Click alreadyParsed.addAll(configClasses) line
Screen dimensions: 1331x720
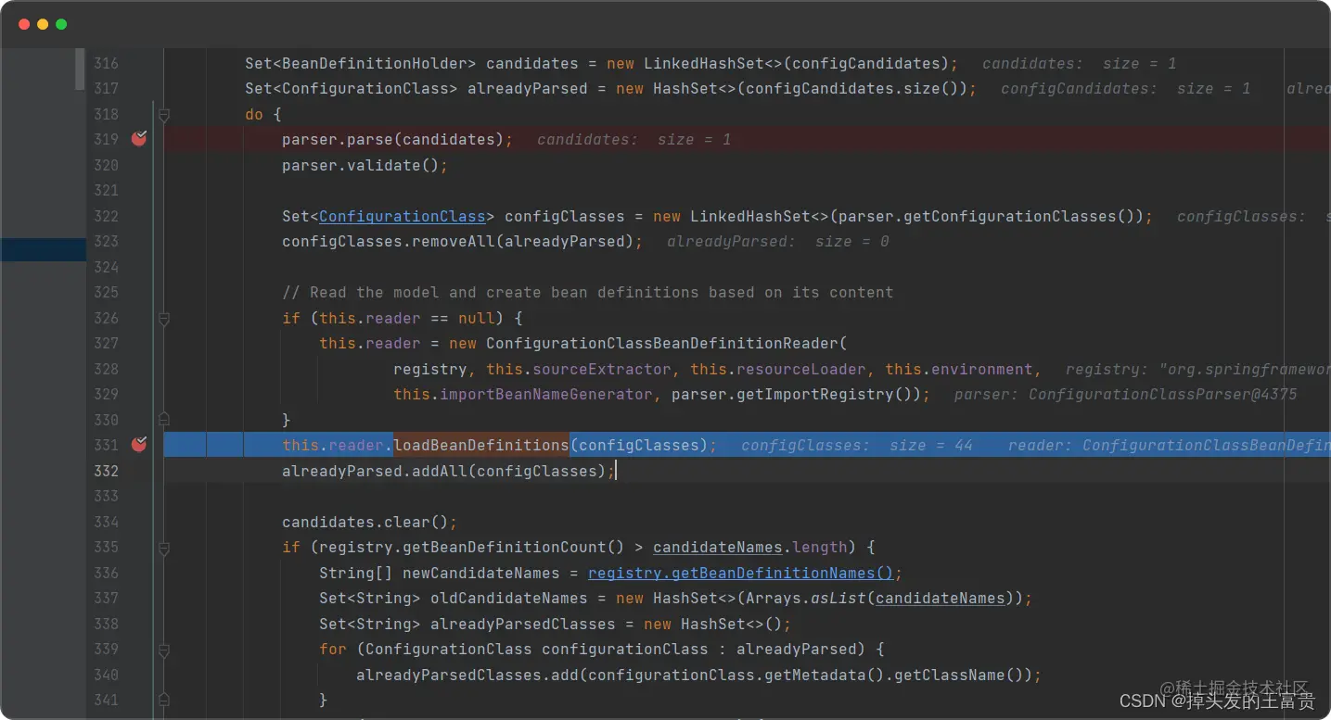449,471
